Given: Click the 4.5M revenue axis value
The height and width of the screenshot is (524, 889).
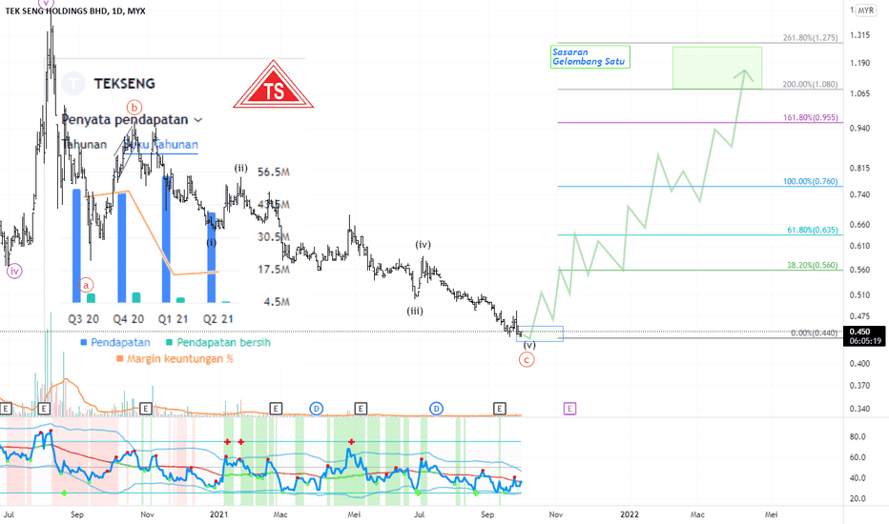Looking at the screenshot, I should tap(277, 302).
